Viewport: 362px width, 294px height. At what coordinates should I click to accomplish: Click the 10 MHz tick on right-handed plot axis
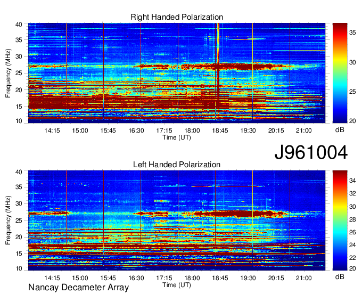click(19, 121)
